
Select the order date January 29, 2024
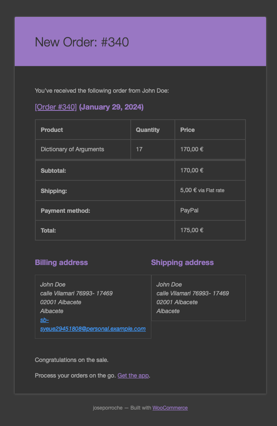111,107
